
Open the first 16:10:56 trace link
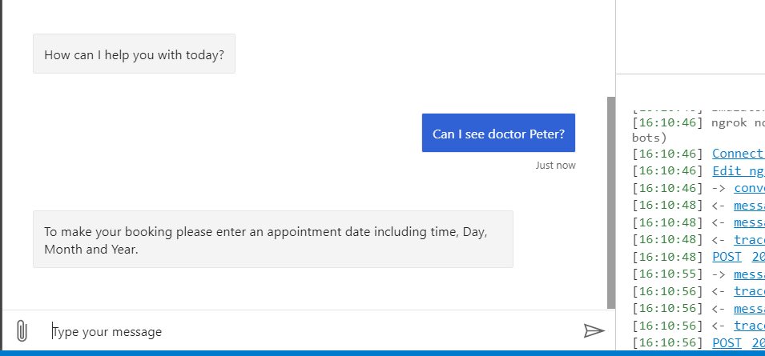[749, 291]
